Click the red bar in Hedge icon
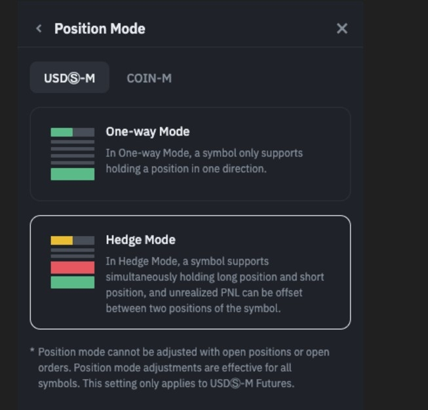Image resolution: width=428 pixels, height=410 pixels. pos(73,268)
